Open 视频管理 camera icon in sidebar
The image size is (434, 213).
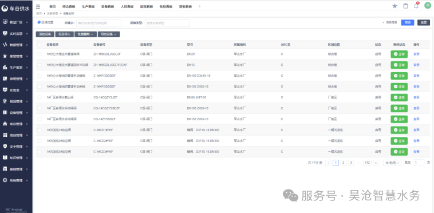[x=5, y=101]
